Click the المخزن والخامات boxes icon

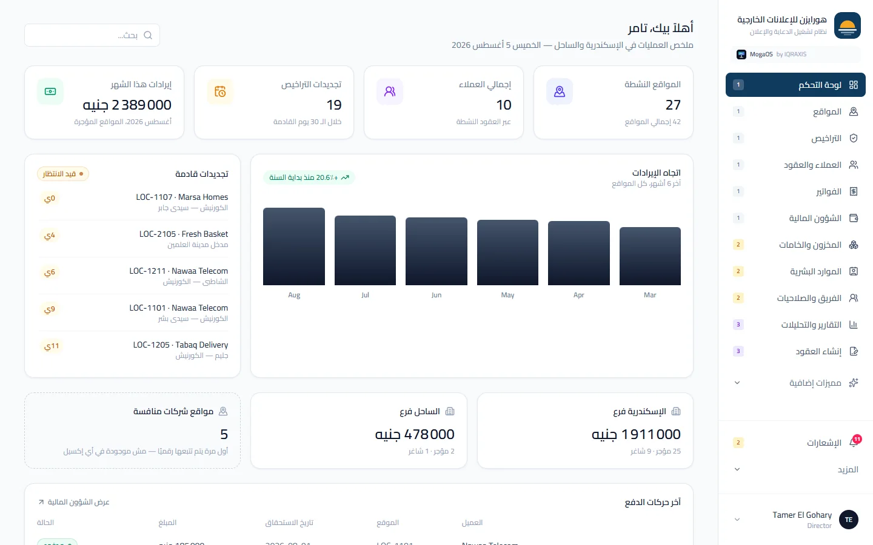(x=854, y=245)
